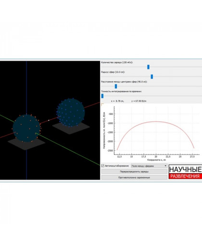Click the red field-strength curve on the graph
Image resolution: width=202 pixels, height=245 pixels.
156,122
